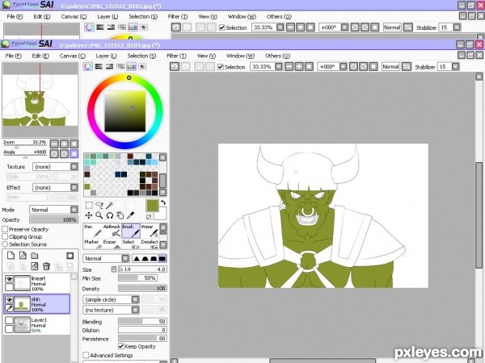Enable Clipping Group

(5, 236)
